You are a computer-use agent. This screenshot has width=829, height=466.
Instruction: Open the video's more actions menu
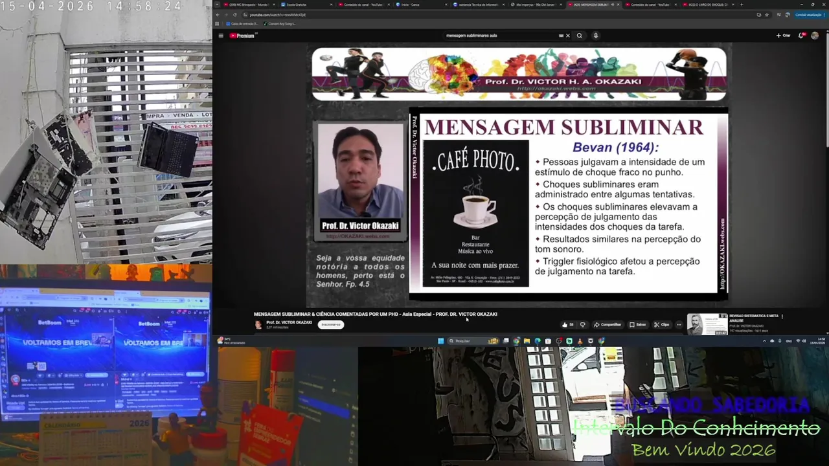coord(679,325)
